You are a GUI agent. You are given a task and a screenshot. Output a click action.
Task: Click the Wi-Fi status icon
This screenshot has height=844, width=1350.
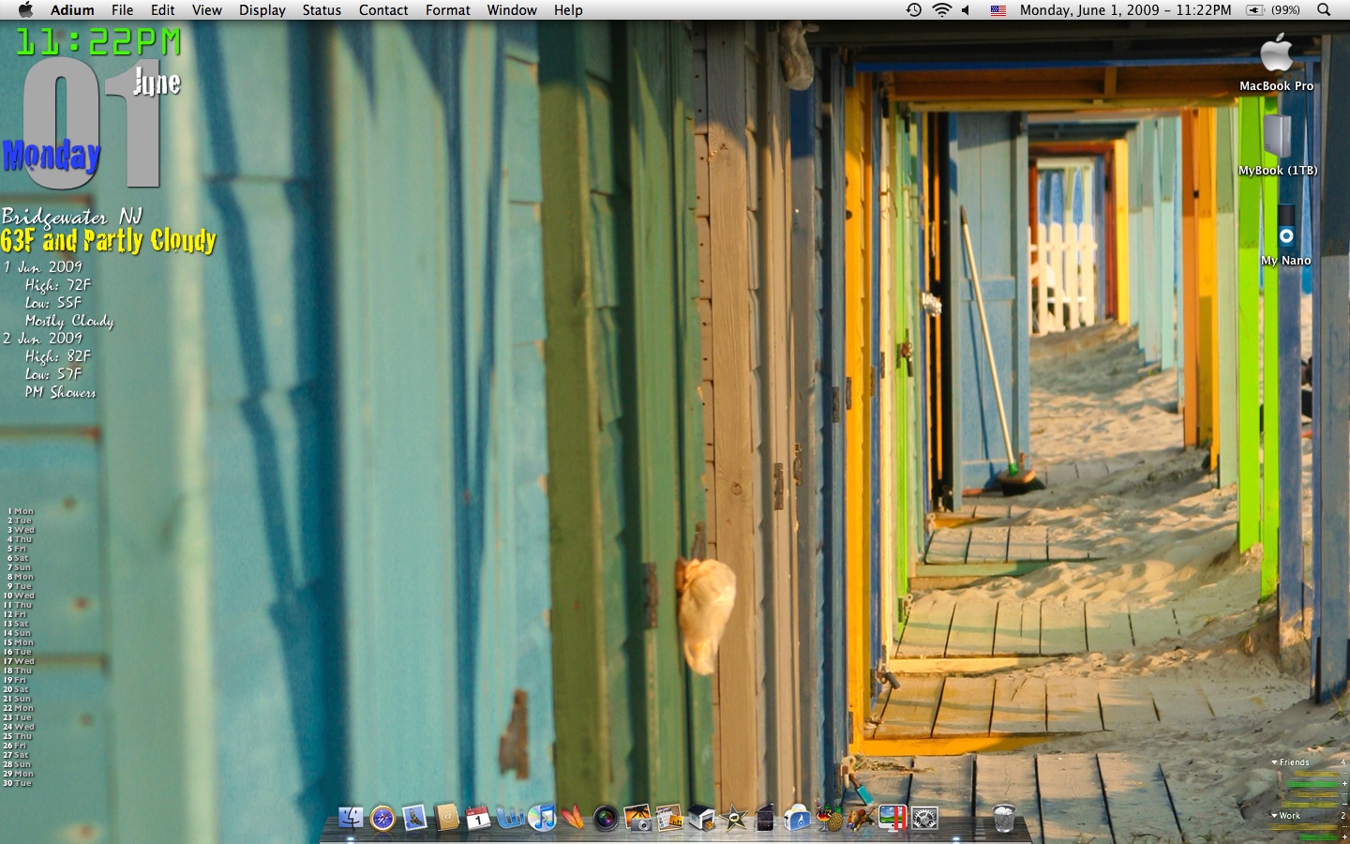[x=941, y=9]
